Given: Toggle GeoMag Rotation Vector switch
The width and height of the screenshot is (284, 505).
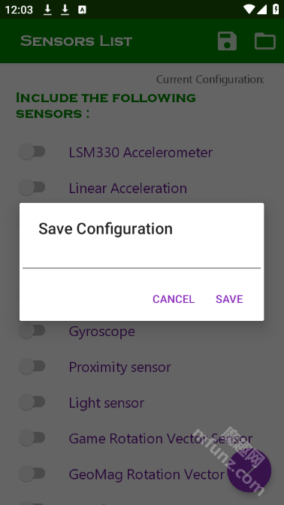Looking at the screenshot, I should (32, 473).
